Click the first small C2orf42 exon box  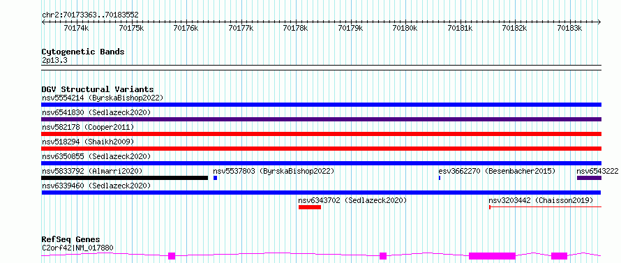point(172,256)
